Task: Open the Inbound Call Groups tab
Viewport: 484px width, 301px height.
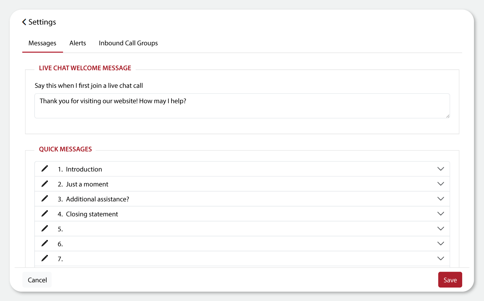Action: 128,43
